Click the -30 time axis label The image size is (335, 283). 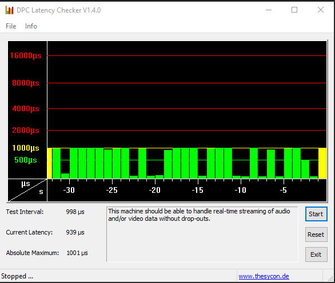point(69,190)
